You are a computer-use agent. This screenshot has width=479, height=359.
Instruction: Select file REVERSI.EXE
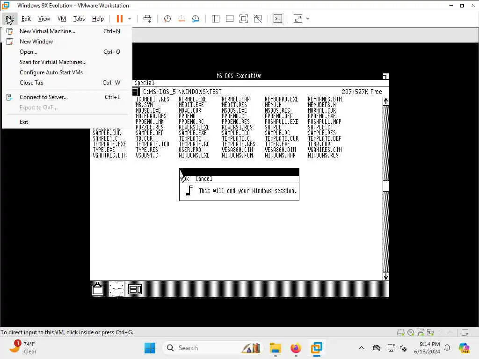194,127
